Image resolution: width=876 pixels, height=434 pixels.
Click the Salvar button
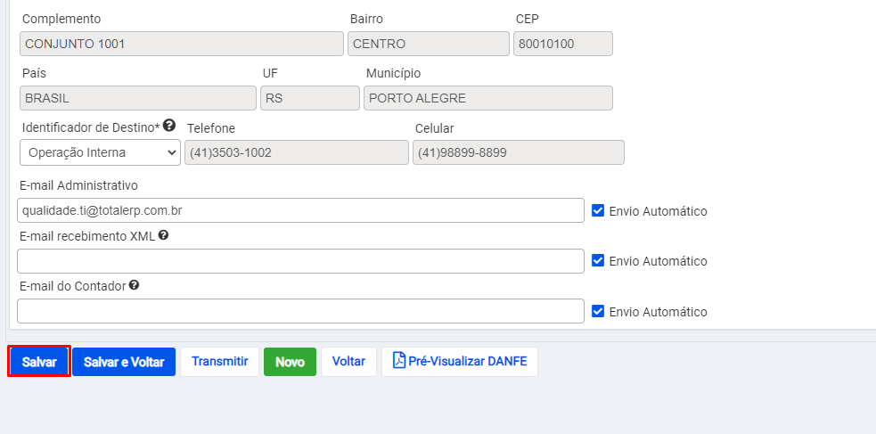pyautogui.click(x=39, y=362)
